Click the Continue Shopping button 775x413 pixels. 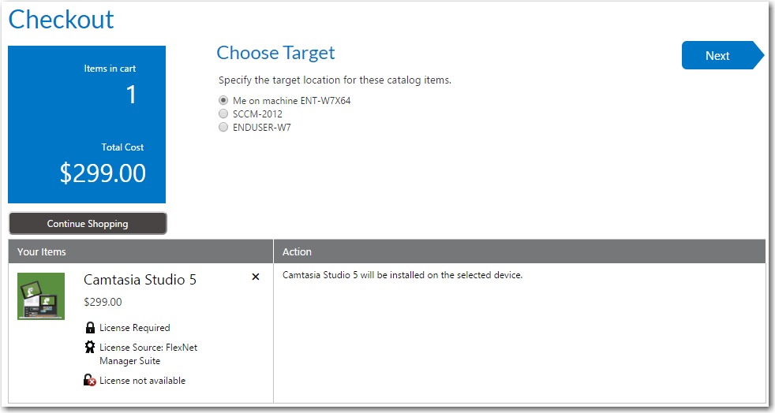coord(88,224)
